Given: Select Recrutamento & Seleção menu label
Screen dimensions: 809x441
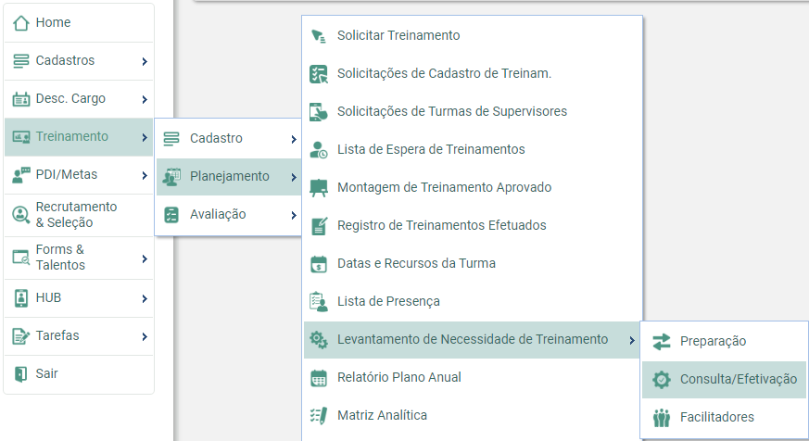Looking at the screenshot, I should point(76,215).
